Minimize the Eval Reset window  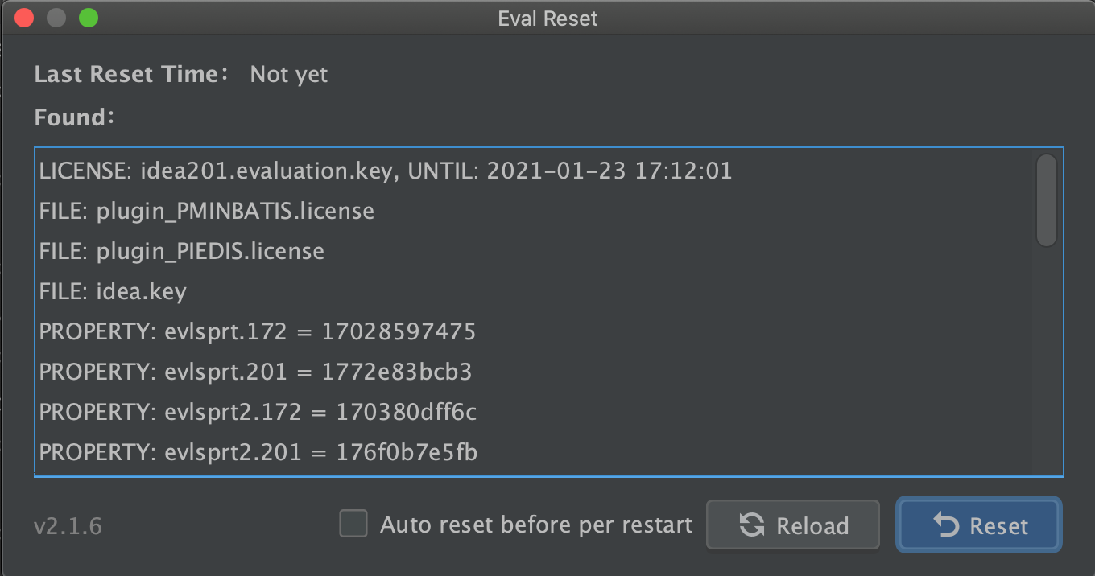56,18
